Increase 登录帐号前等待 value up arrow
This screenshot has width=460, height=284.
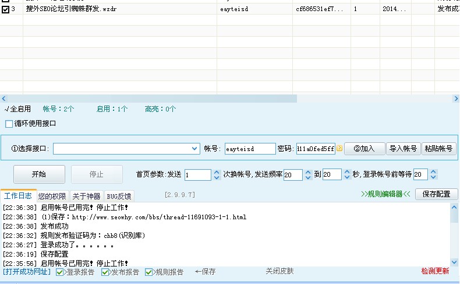click(x=433, y=172)
